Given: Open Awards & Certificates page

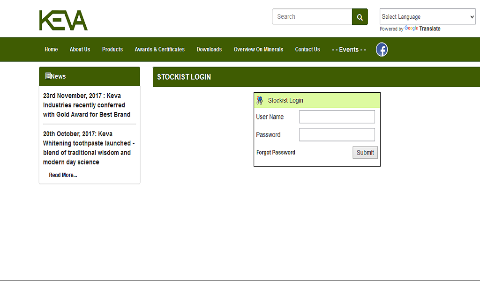Looking at the screenshot, I should coord(159,49).
